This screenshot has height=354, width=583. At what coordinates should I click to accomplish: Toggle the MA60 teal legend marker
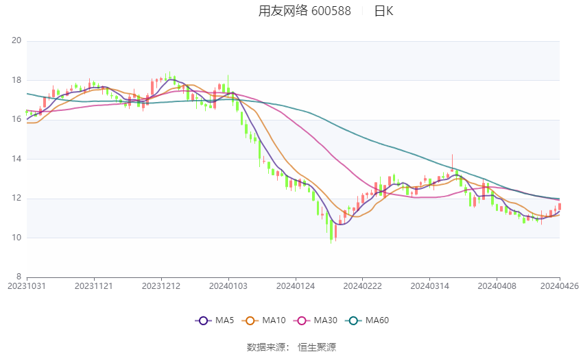[x=353, y=320]
